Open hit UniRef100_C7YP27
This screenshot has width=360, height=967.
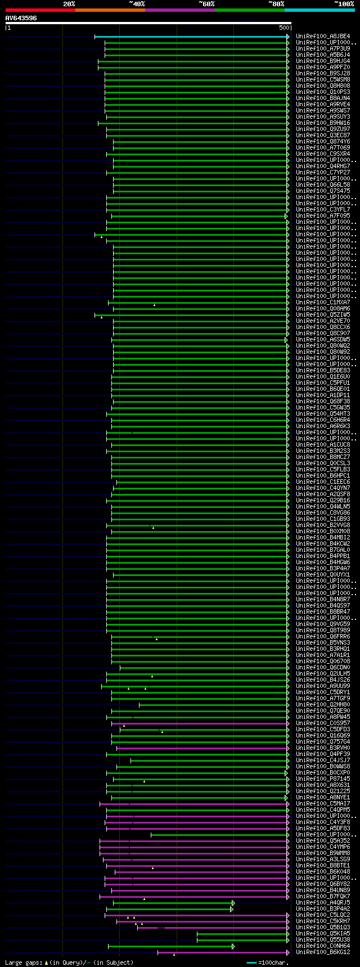[x=323, y=173]
